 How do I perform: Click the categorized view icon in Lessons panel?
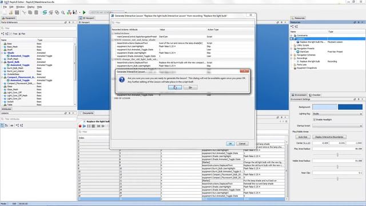2,125
